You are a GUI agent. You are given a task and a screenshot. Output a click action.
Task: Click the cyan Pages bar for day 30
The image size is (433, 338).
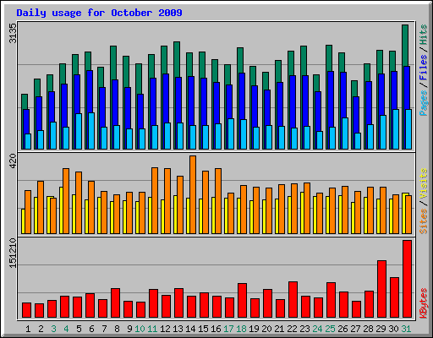pyautogui.click(x=396, y=129)
